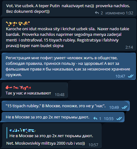Open the reply count arrow near 10:55

pyautogui.click(x=95, y=118)
